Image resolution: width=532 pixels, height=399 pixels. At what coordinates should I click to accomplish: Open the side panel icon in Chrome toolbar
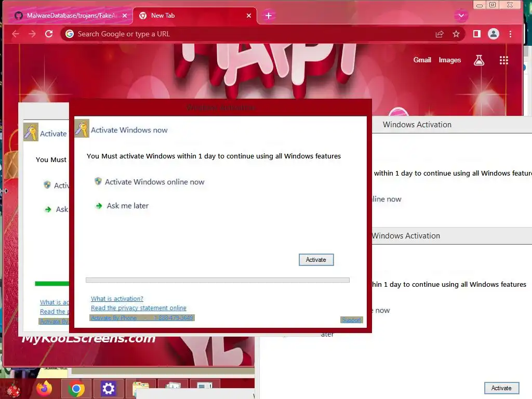477,34
